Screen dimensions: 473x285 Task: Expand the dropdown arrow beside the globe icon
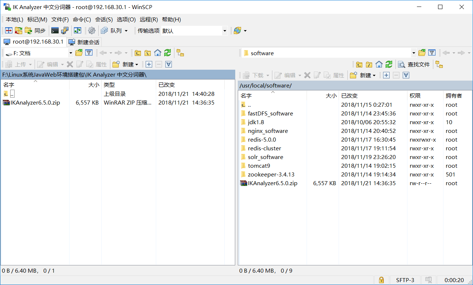[245, 31]
